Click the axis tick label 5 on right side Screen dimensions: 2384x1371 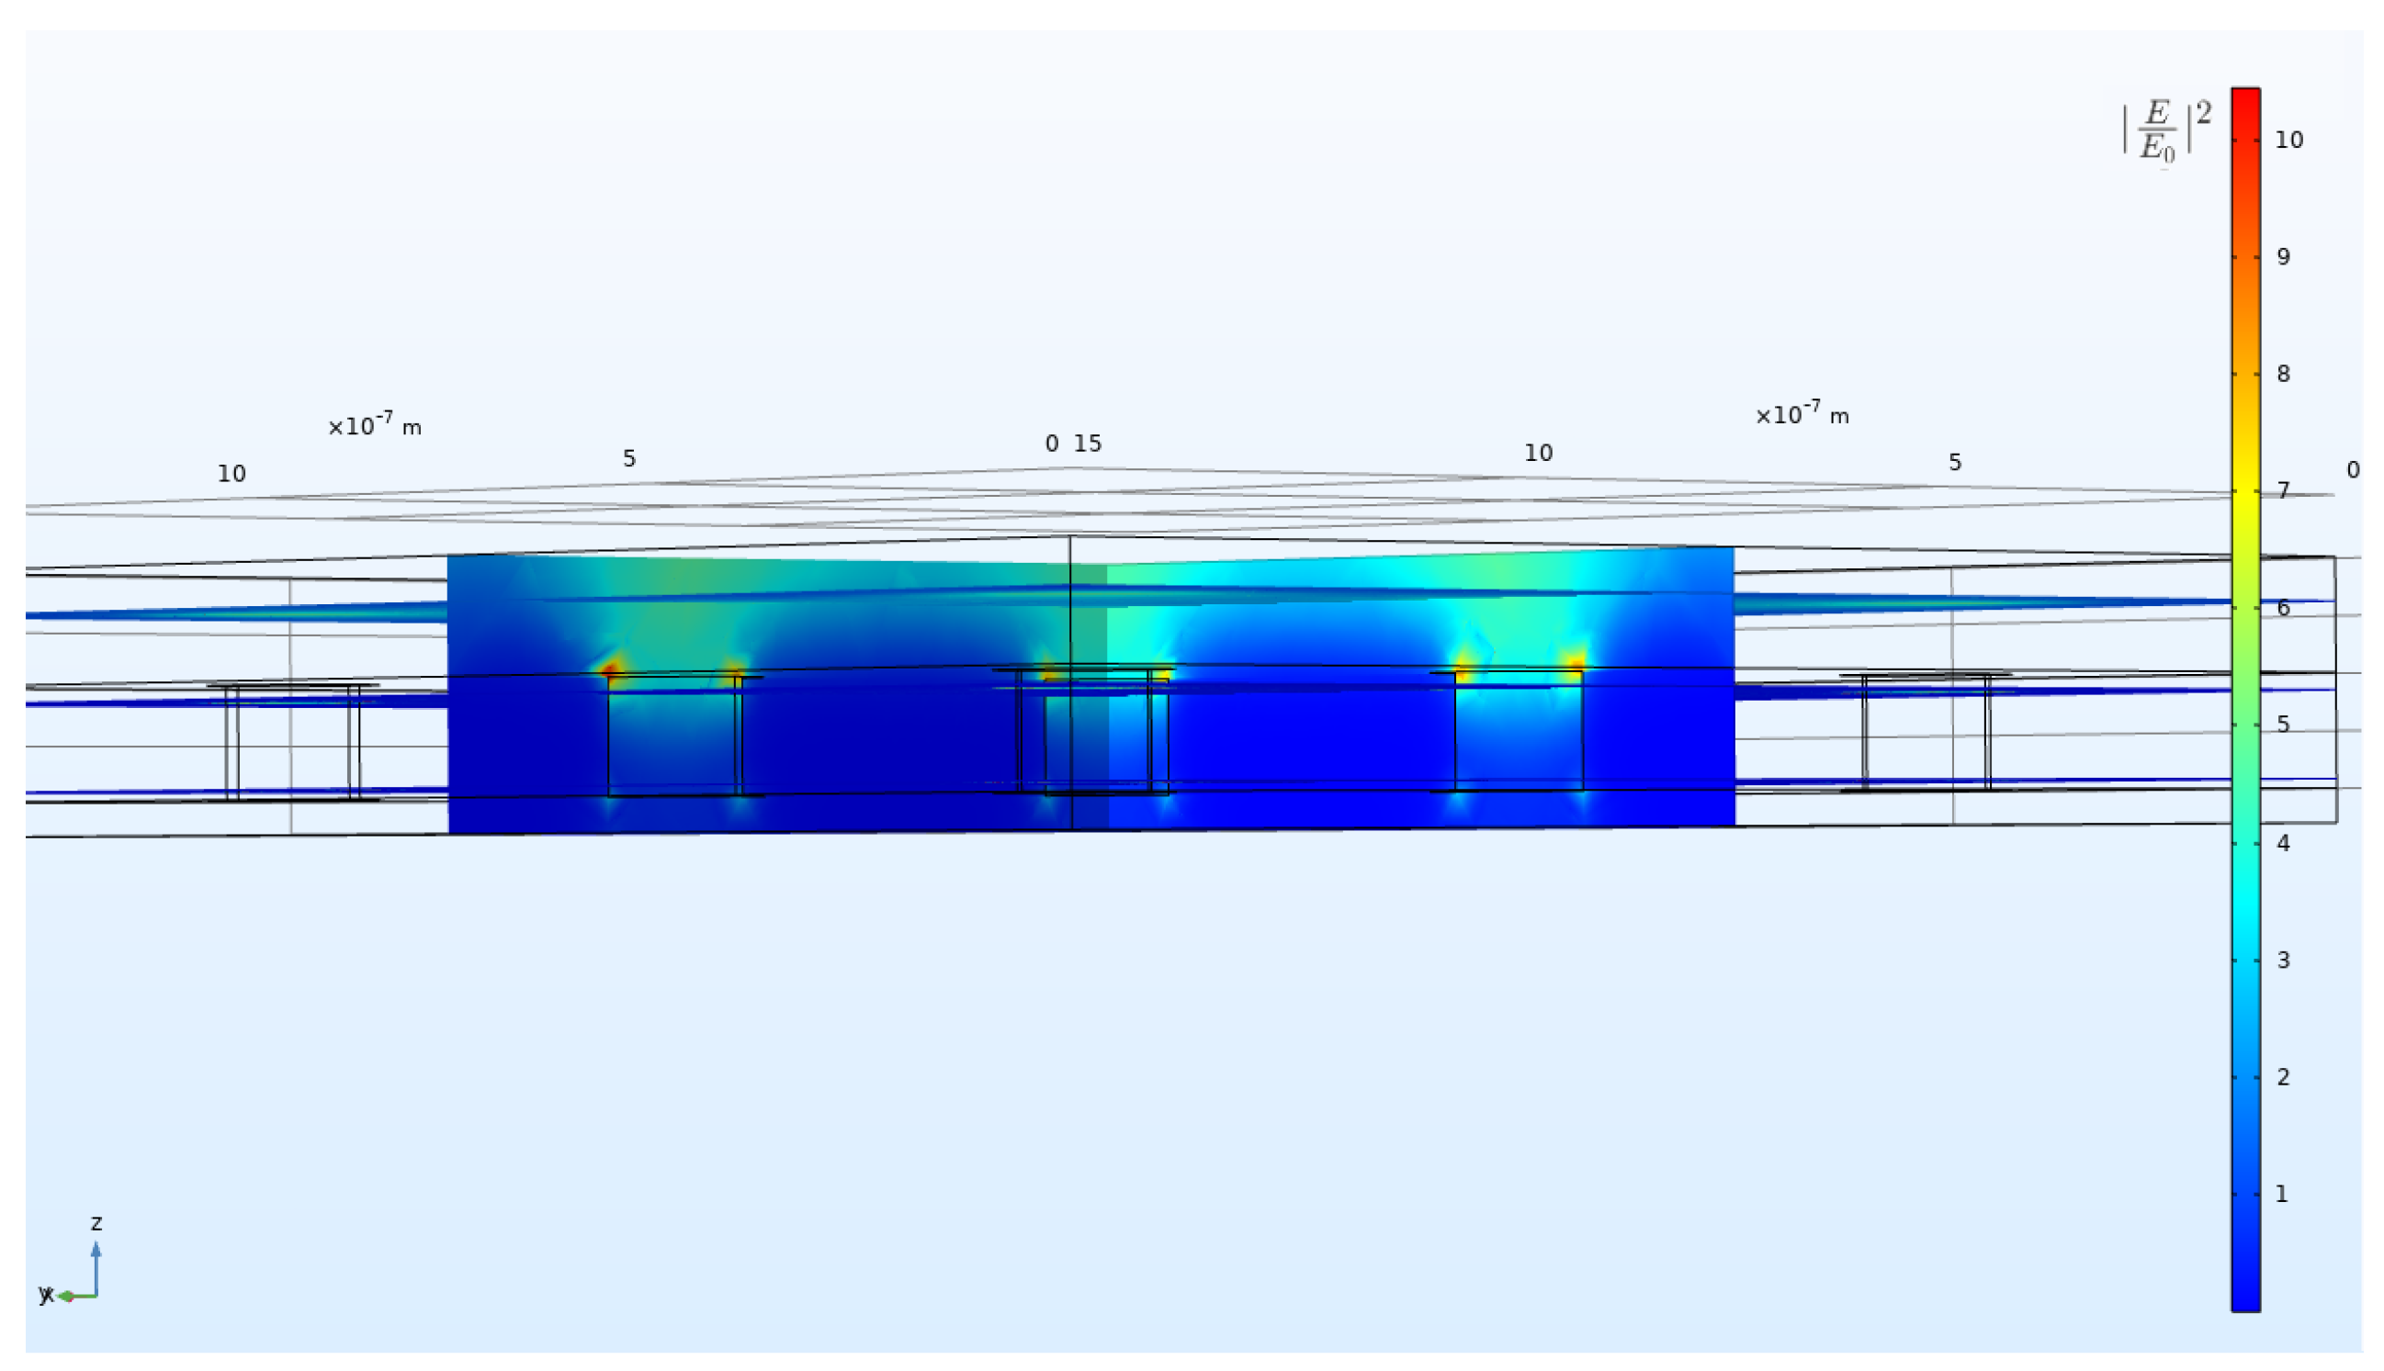[x=1954, y=462]
